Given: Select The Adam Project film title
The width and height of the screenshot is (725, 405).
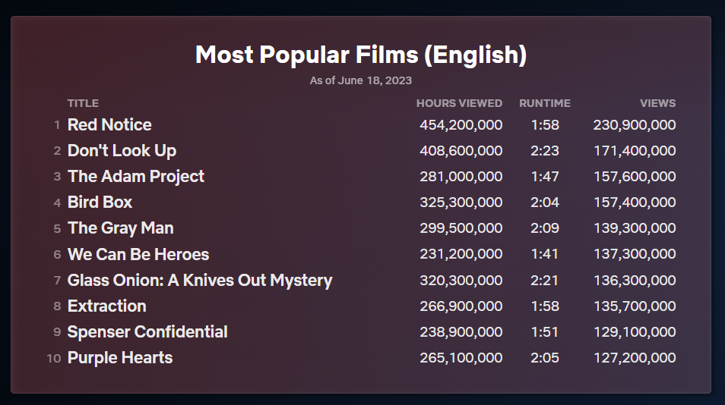Looking at the screenshot, I should [x=135, y=177].
